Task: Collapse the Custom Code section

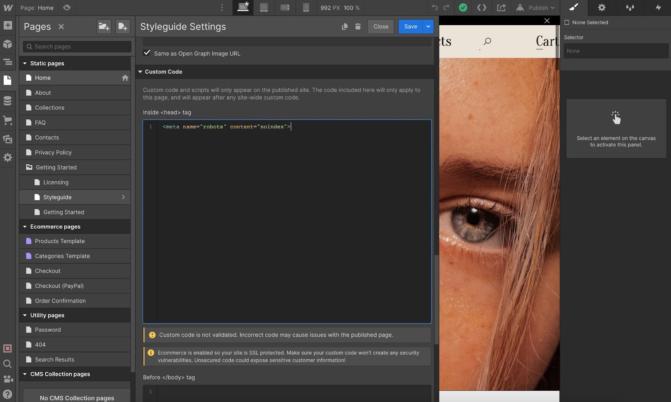Action: [140, 72]
